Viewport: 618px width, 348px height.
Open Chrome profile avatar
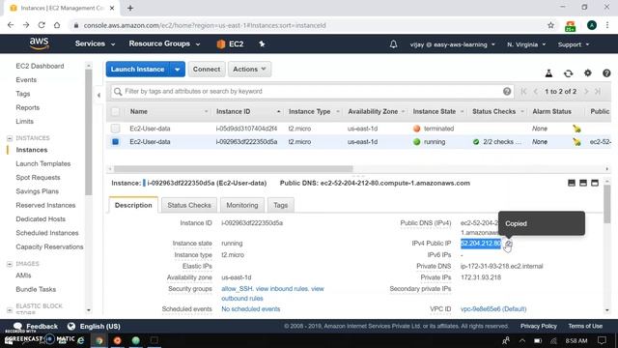click(x=592, y=25)
